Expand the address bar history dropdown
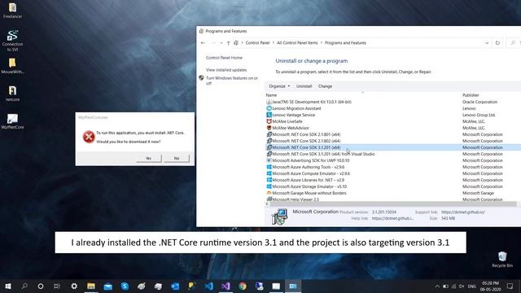Screen dimensions: 521x293 [487, 43]
